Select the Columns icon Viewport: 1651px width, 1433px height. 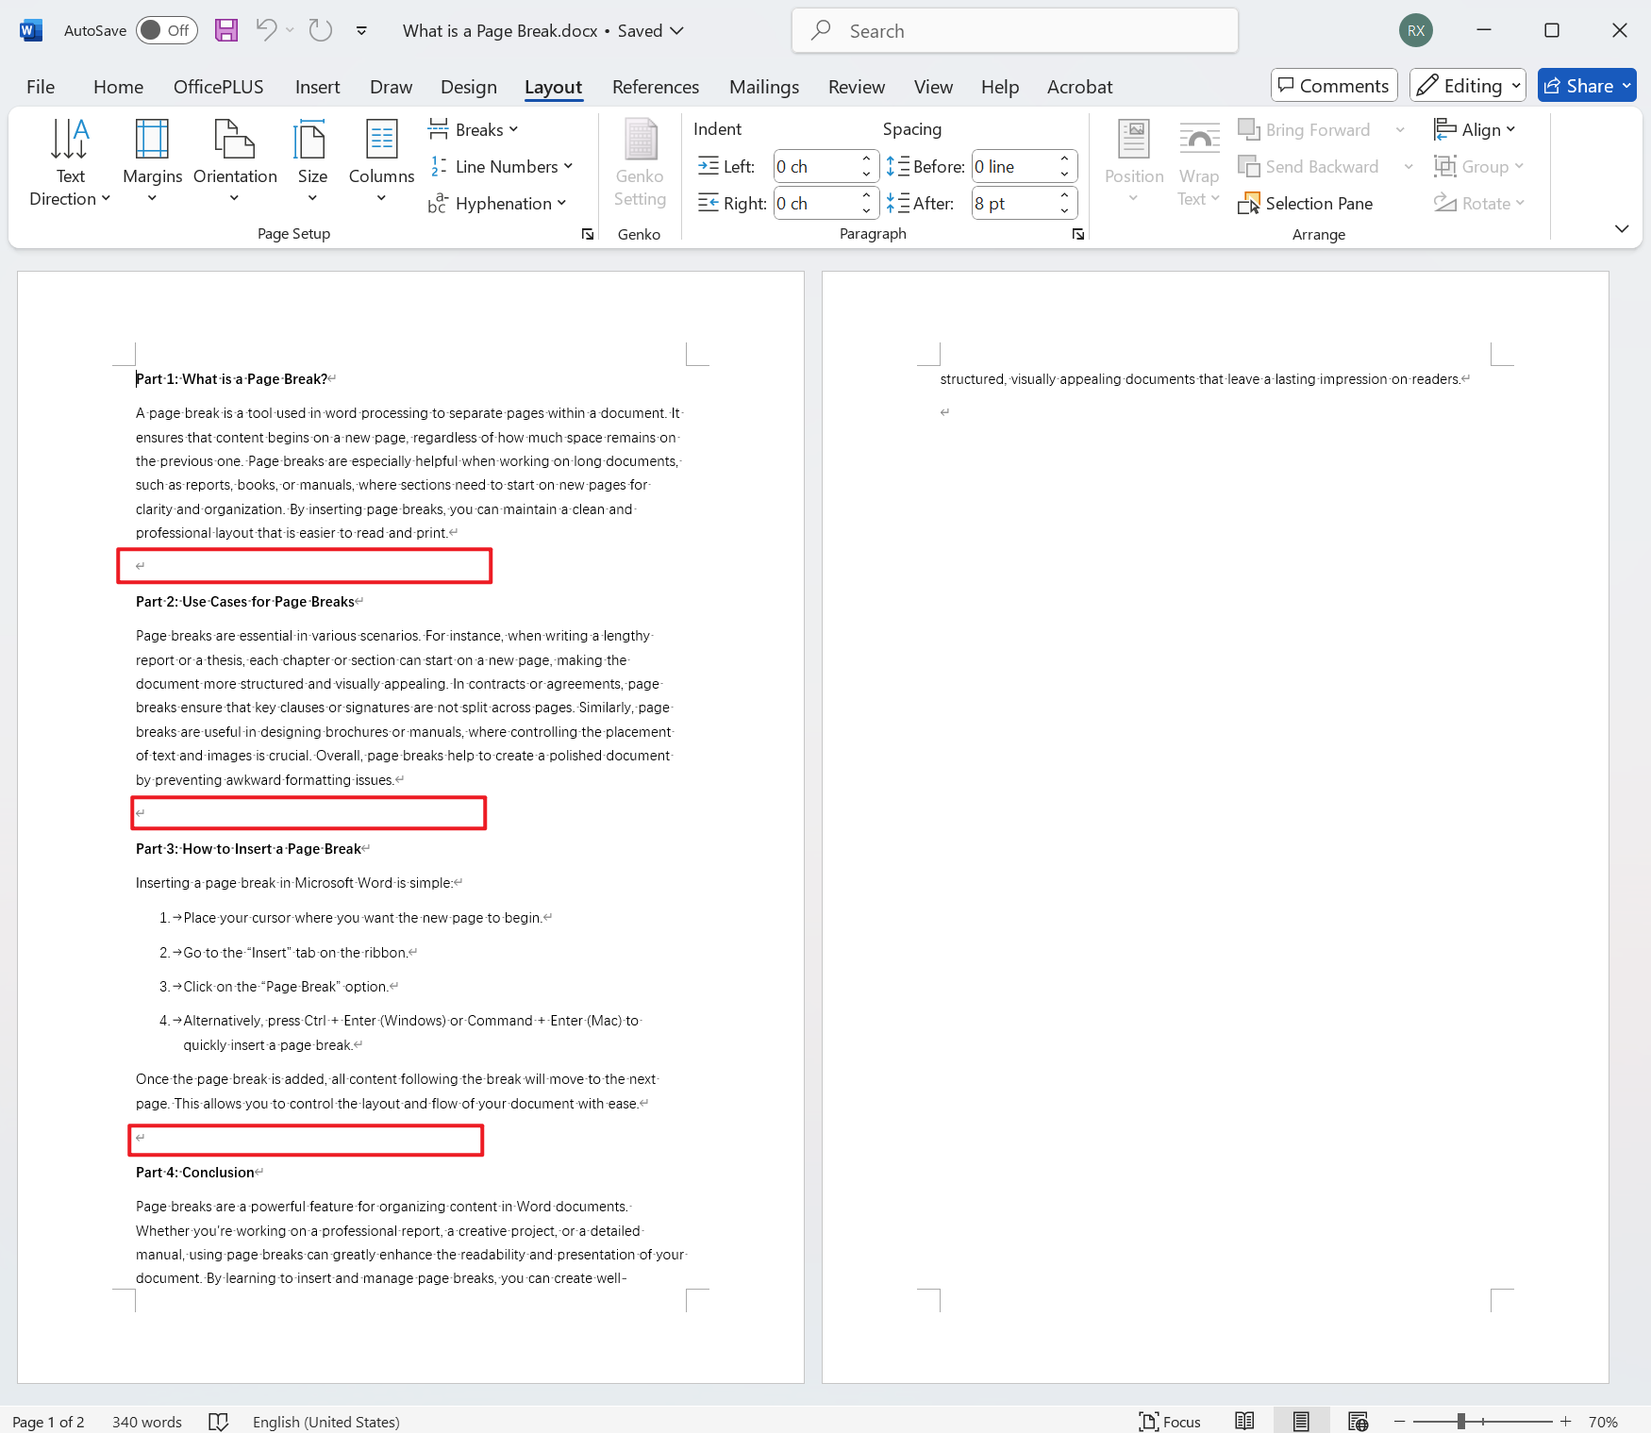point(381,161)
